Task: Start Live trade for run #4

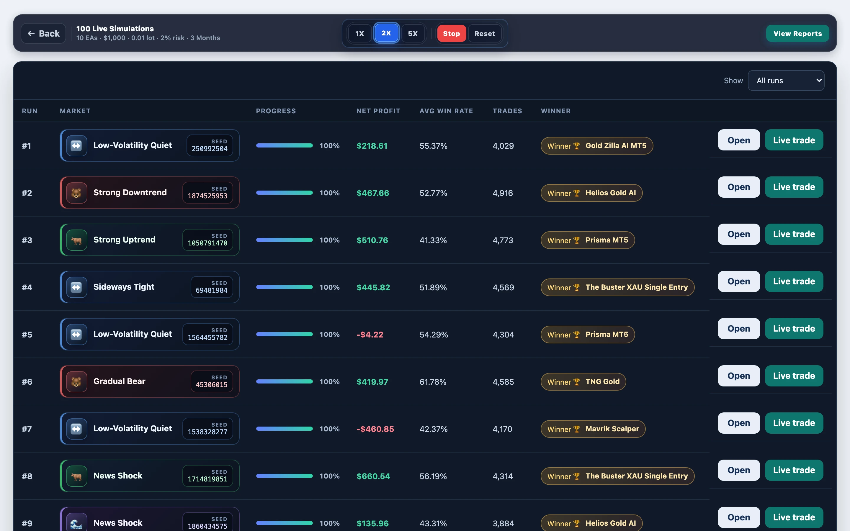Action: 794,281
